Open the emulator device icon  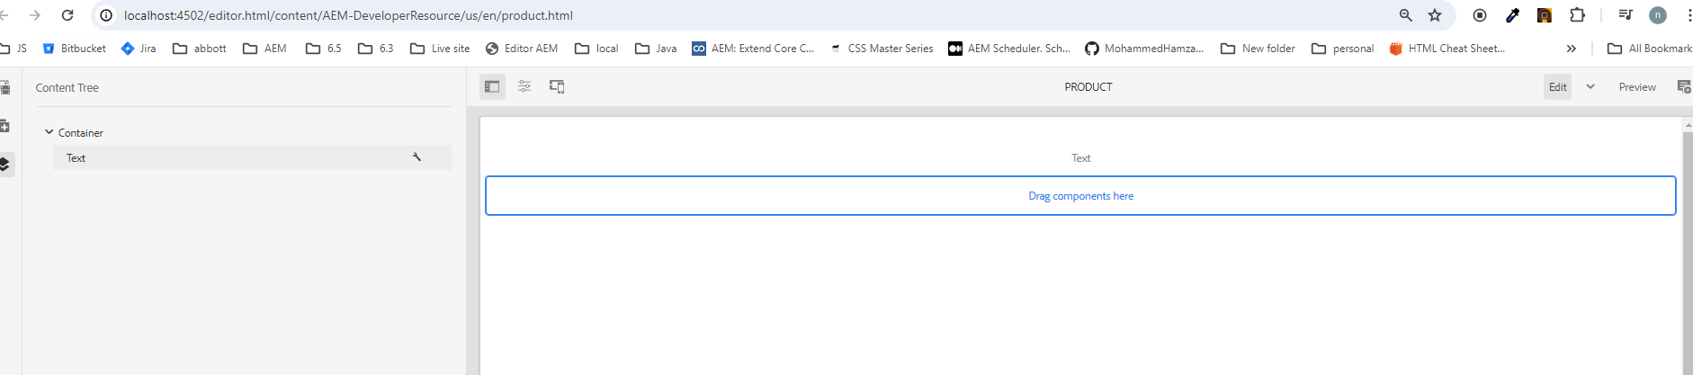(557, 87)
